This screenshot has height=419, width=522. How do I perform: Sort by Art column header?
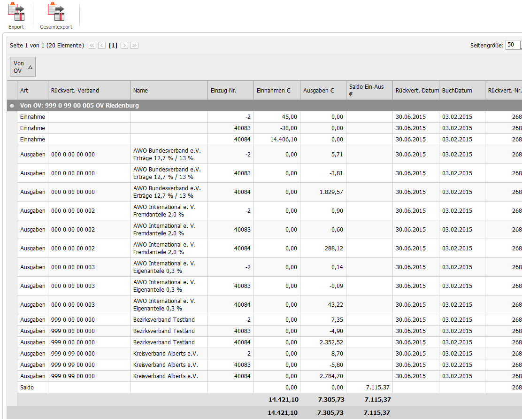point(33,90)
